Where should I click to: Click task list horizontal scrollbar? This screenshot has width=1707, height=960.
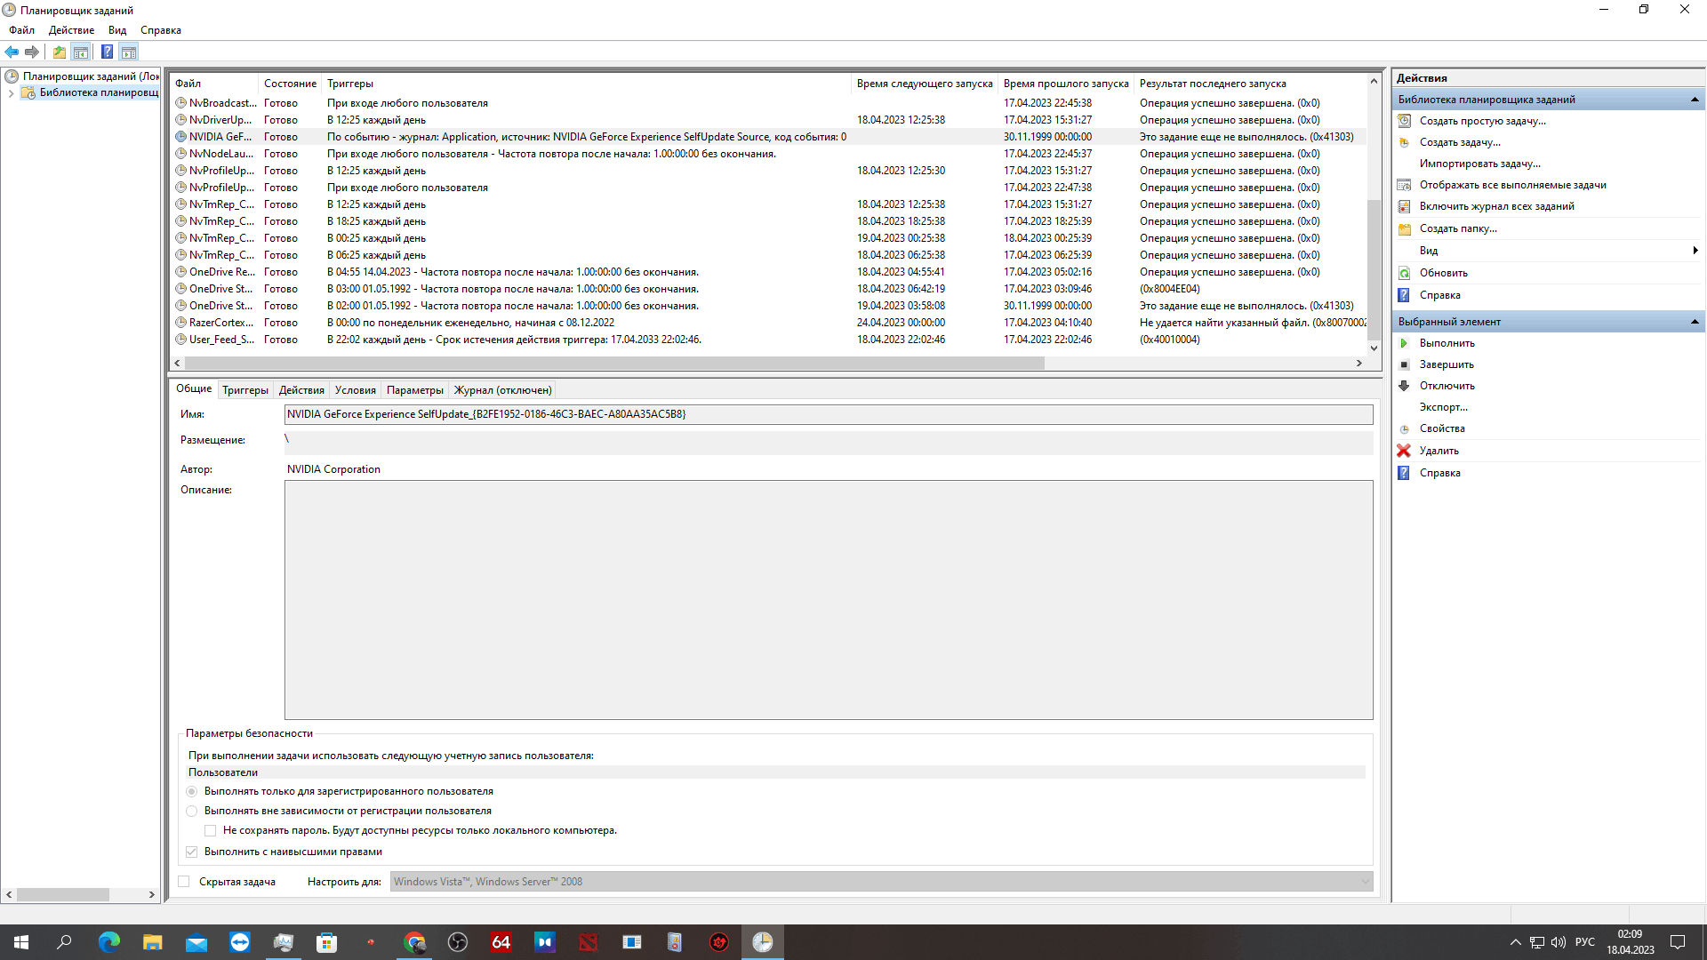[x=613, y=363]
